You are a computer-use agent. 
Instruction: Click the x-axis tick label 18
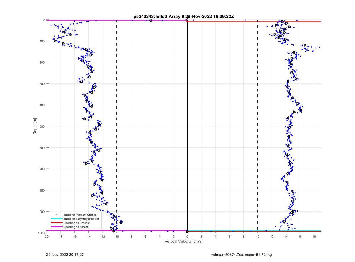point(314,237)
